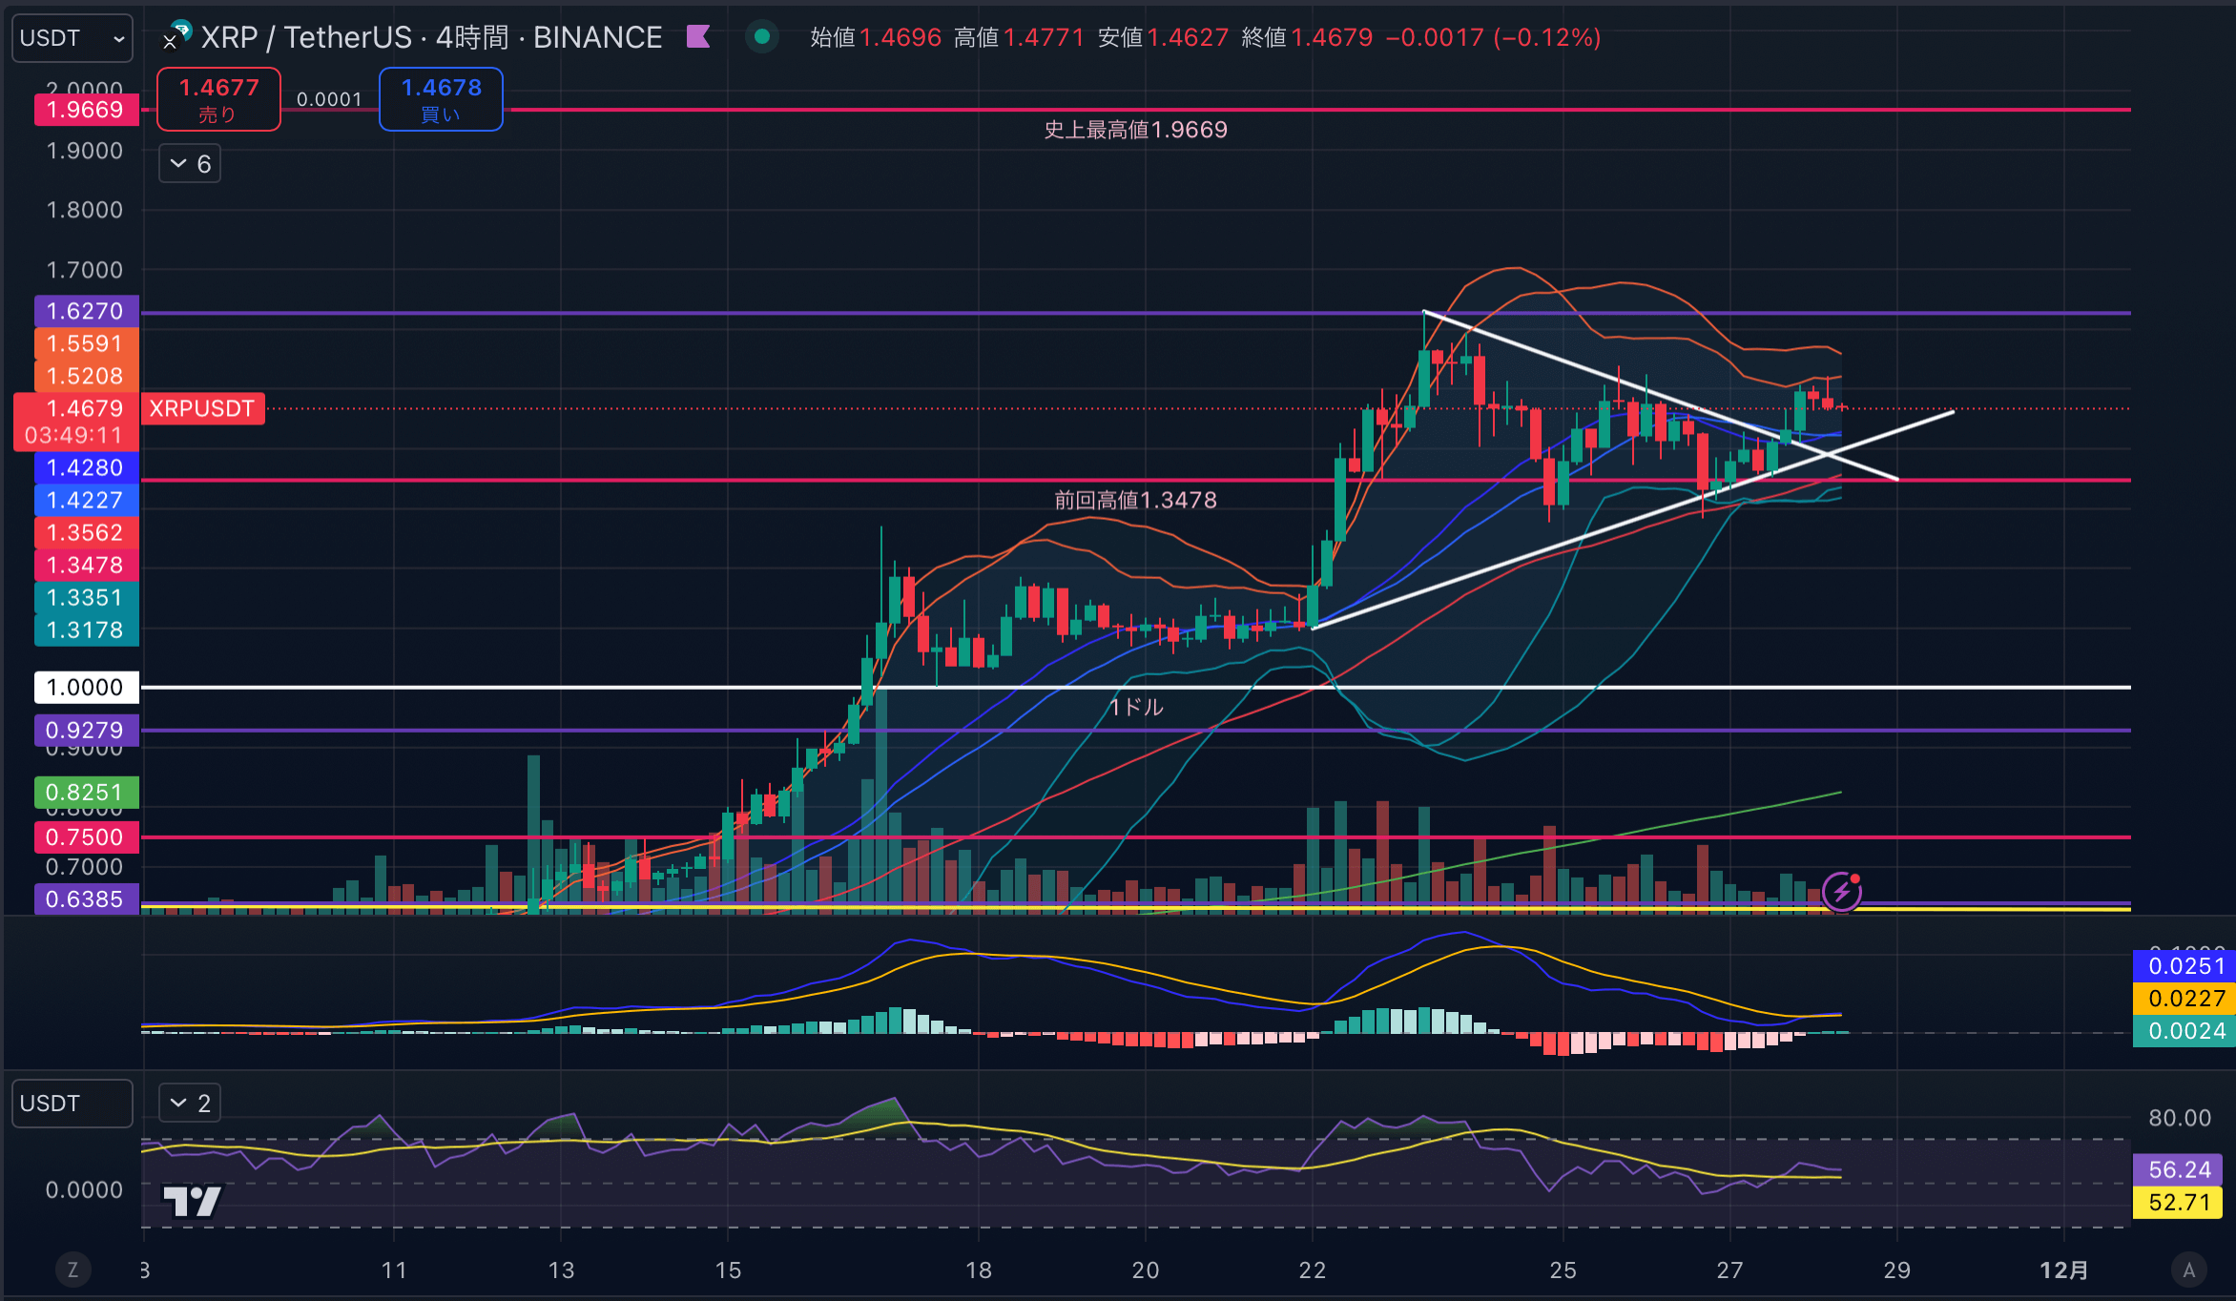2236x1301 pixels.
Task: Click the 1.3178 teal price label
Action: click(86, 630)
